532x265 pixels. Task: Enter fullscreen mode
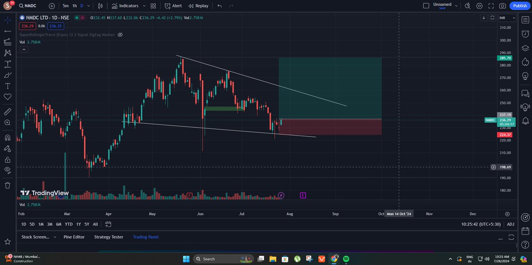pos(491,6)
